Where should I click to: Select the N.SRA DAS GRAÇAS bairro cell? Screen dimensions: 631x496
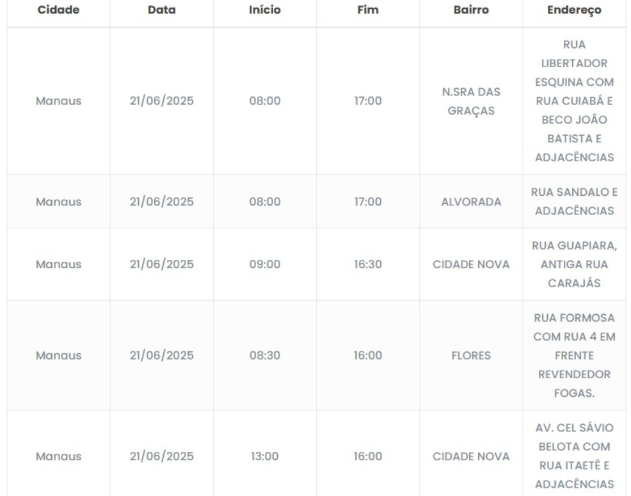(x=471, y=101)
